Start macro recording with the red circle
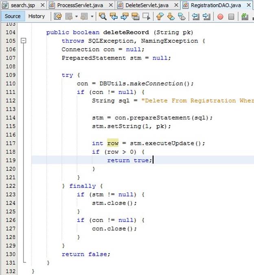 point(220,17)
